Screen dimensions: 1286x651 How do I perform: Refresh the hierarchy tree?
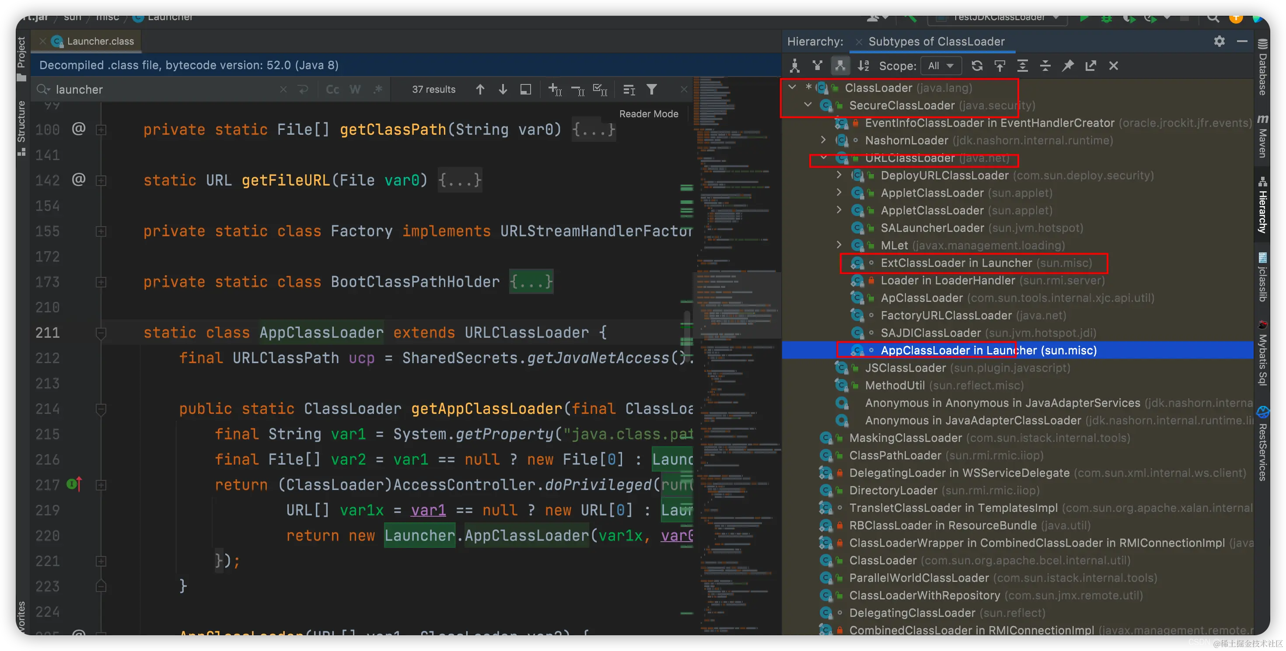977,65
